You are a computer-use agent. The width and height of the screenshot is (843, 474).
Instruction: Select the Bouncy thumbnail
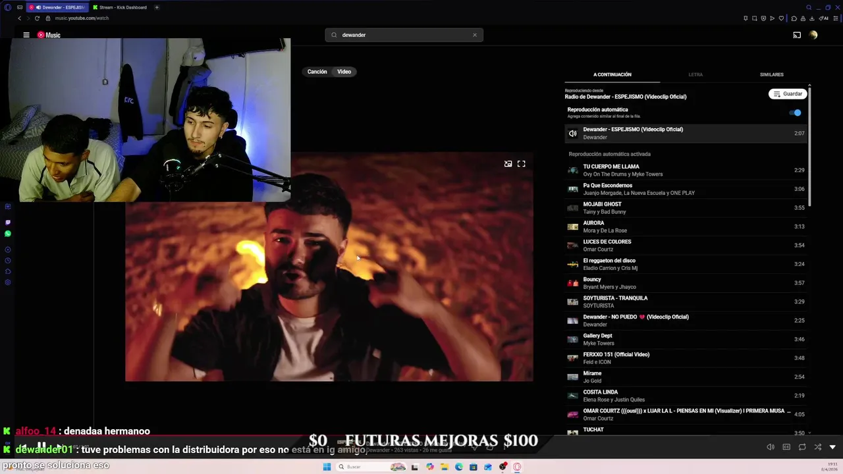coord(573,283)
